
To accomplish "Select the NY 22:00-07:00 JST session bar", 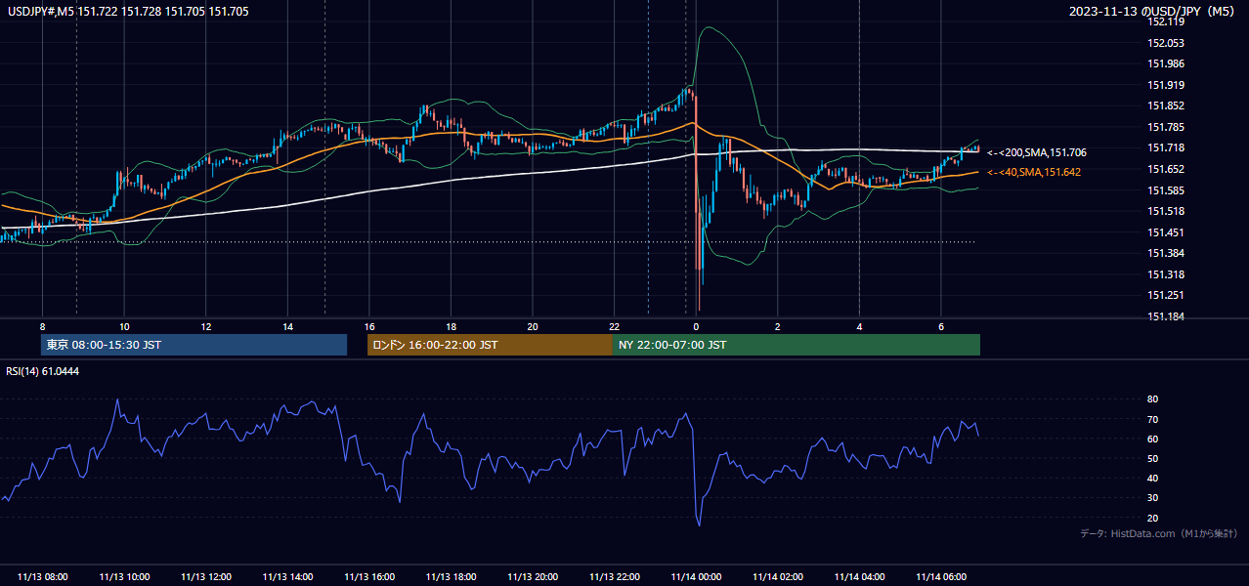I will click(797, 345).
